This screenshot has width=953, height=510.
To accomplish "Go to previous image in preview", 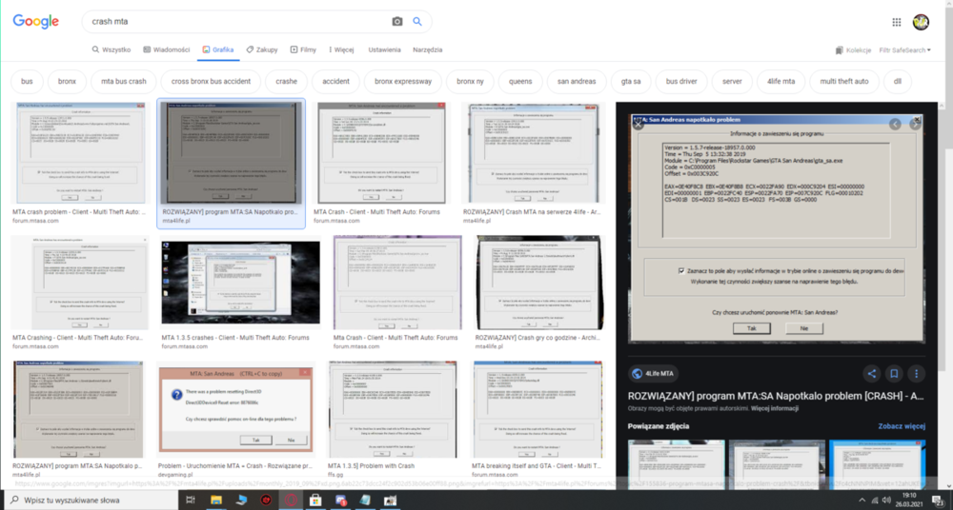I will [895, 125].
